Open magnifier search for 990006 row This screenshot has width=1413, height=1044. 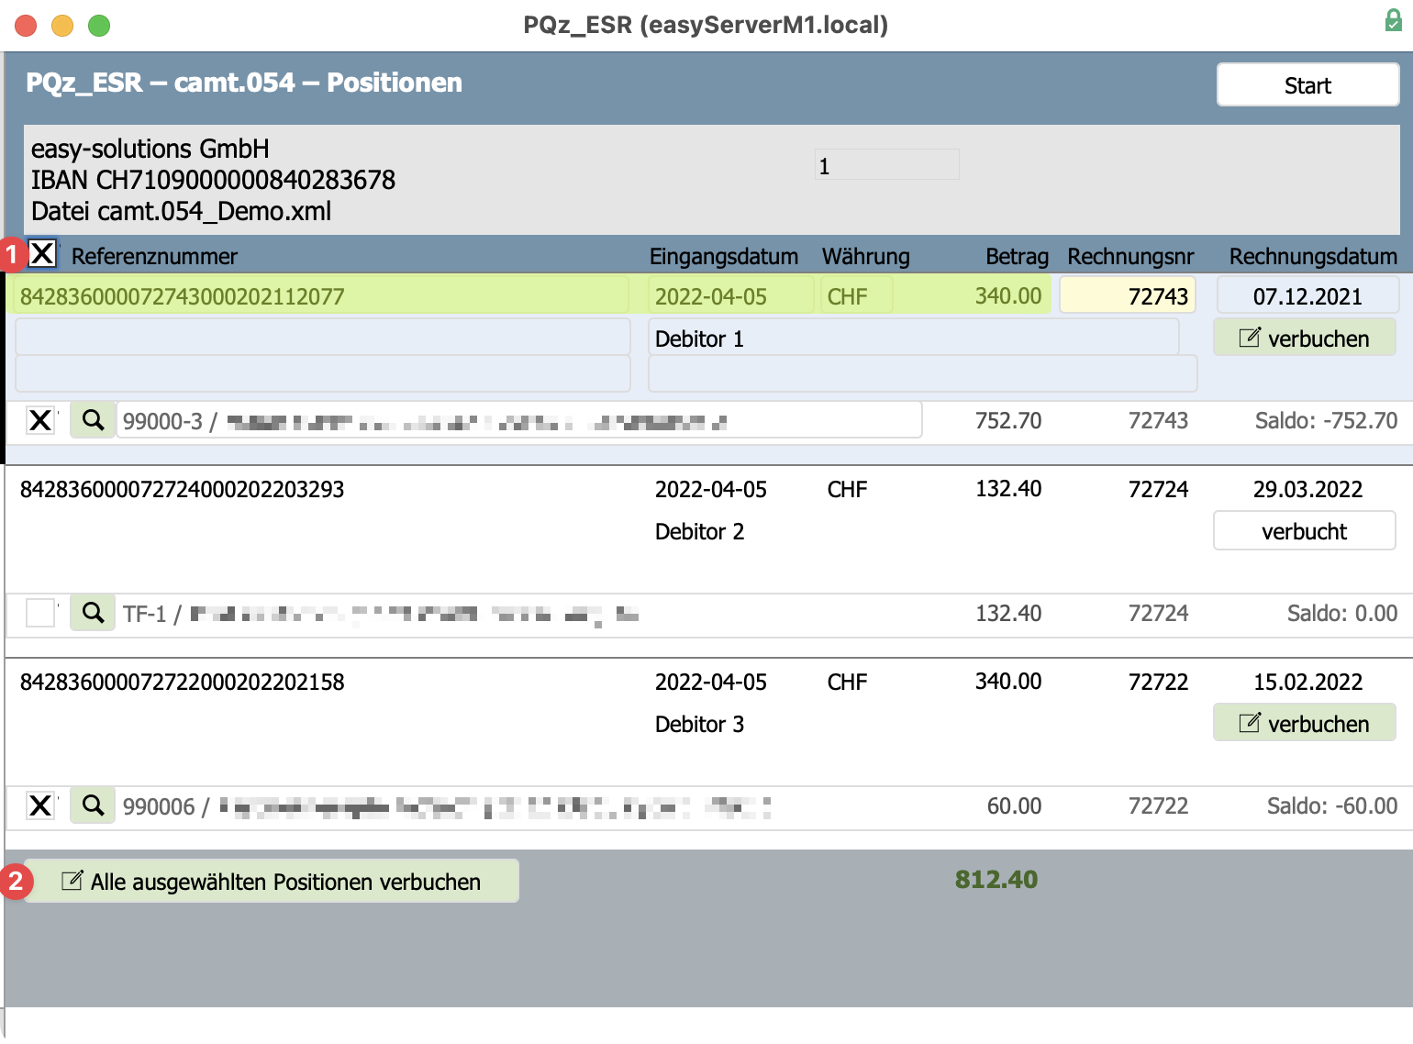[x=93, y=805]
